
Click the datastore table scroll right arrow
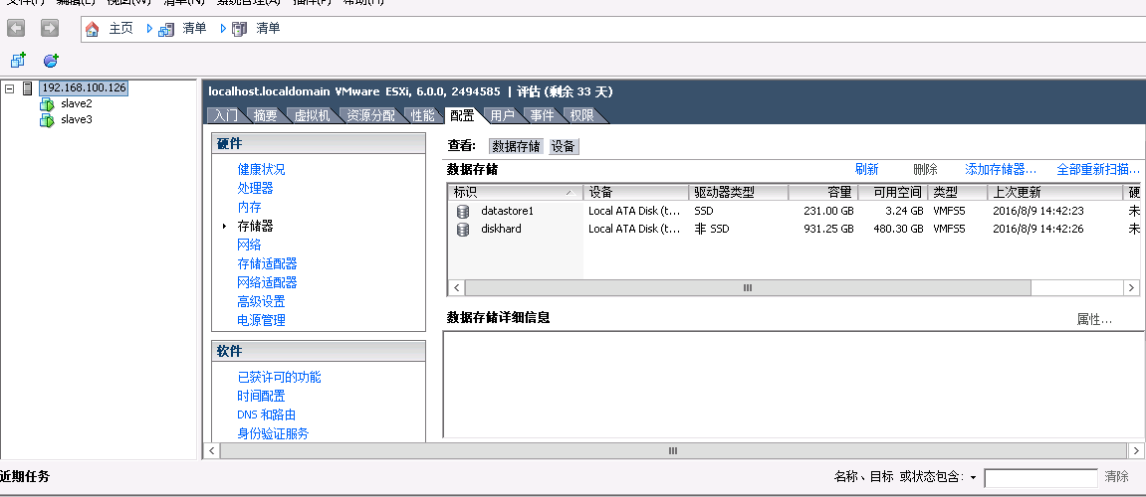click(x=1131, y=287)
